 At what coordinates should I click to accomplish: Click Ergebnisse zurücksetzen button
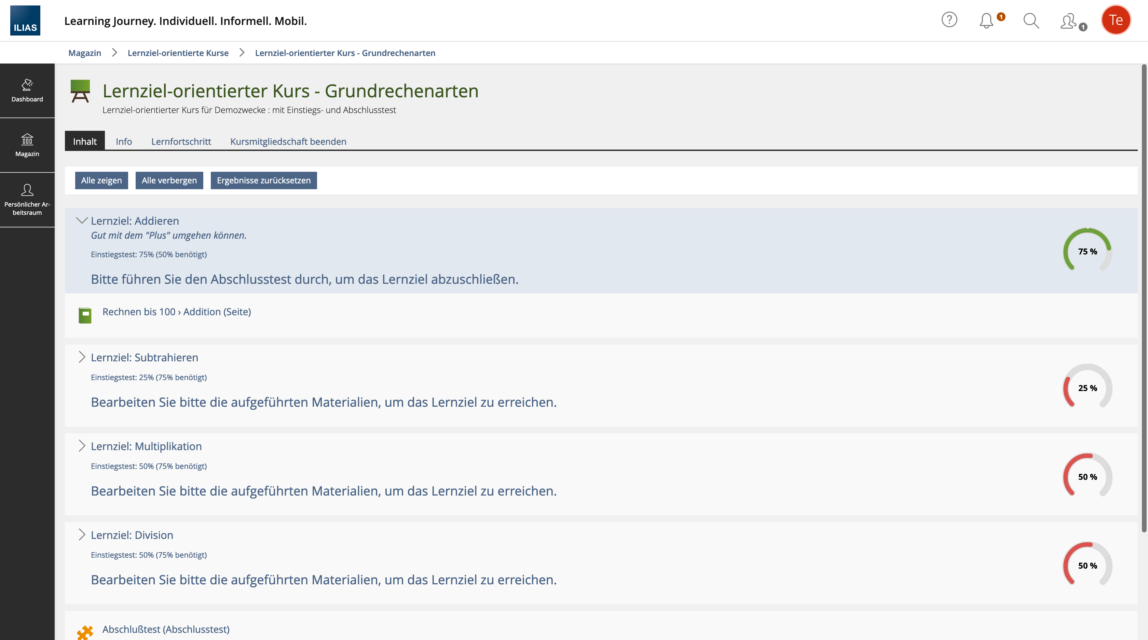pos(263,180)
